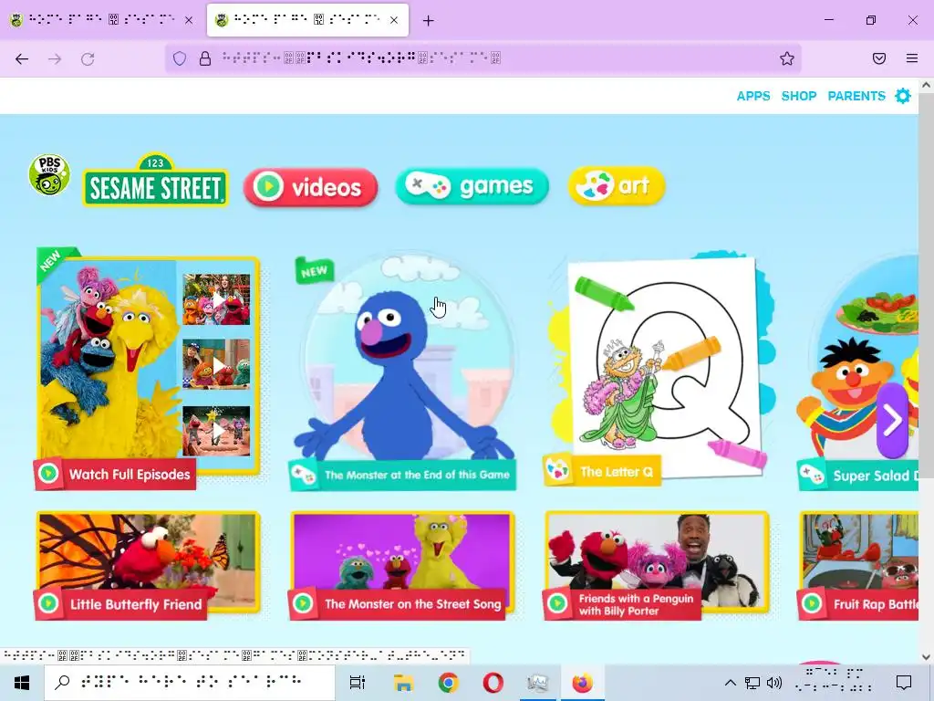
Task: Click play icon on Friends with a Penguin
Action: click(557, 603)
